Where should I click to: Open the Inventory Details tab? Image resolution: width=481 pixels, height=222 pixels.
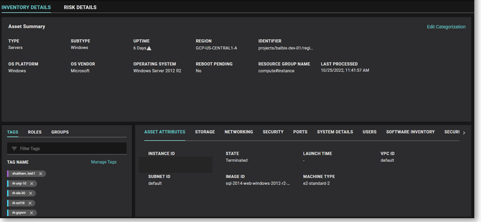pos(26,7)
